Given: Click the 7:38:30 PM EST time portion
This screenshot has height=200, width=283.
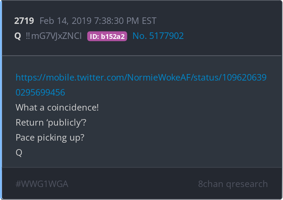Looking at the screenshot, I should [125, 21].
